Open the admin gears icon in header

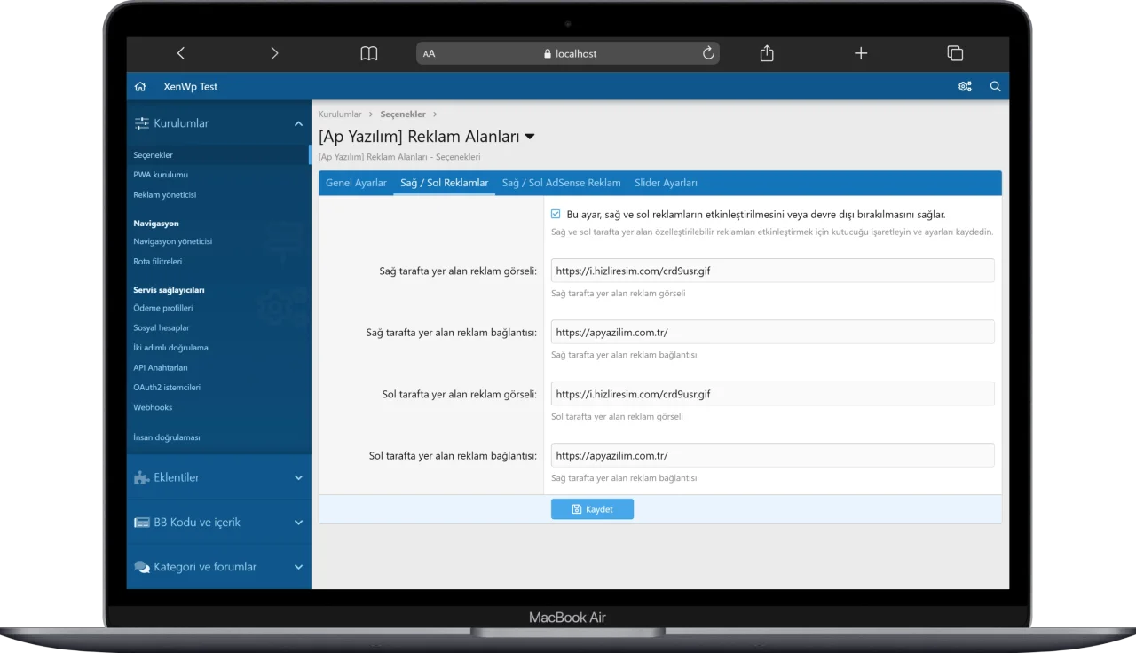click(x=965, y=87)
